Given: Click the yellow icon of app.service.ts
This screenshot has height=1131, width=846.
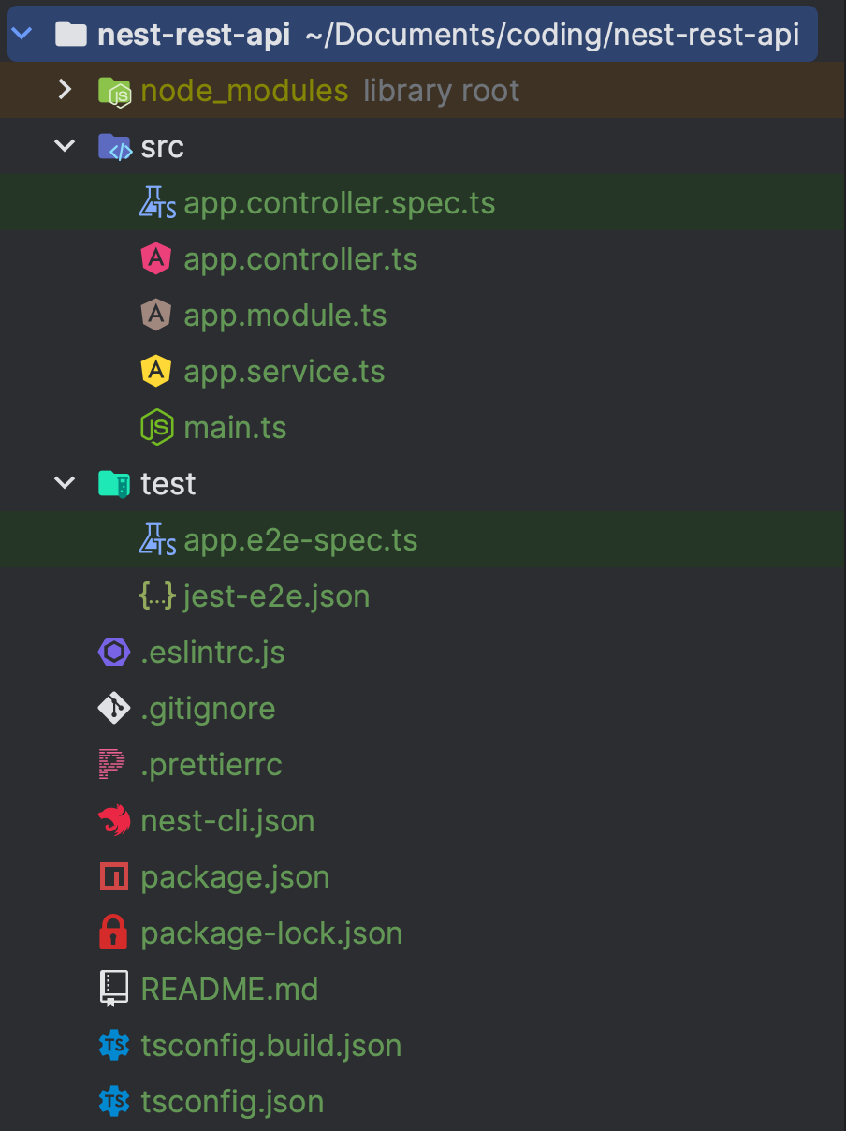Looking at the screenshot, I should 156,371.
